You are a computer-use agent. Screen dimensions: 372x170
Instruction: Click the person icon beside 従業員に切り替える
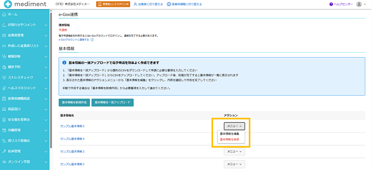click(135, 4)
